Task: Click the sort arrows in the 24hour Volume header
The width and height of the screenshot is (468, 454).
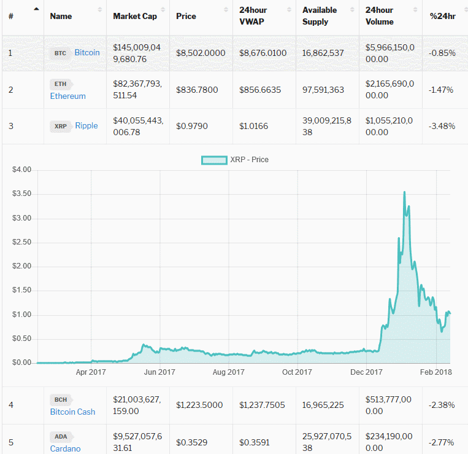Action: point(415,10)
